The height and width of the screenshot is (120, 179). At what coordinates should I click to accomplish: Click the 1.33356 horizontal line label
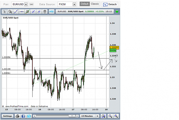pyautogui.click(x=6, y=57)
